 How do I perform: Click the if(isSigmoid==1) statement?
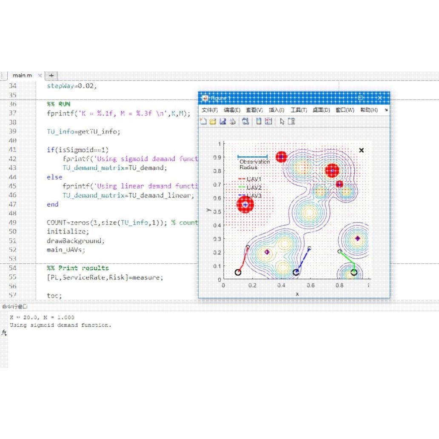77,149
